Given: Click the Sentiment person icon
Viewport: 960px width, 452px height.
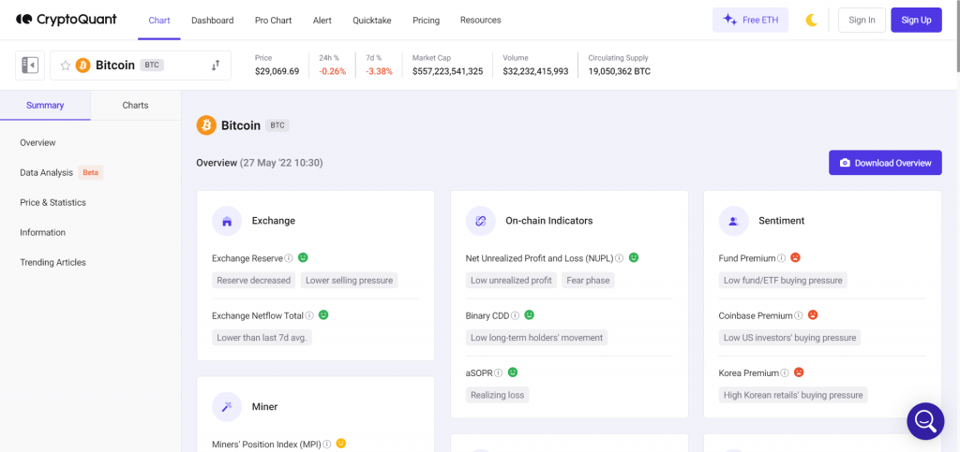Looking at the screenshot, I should [x=733, y=221].
